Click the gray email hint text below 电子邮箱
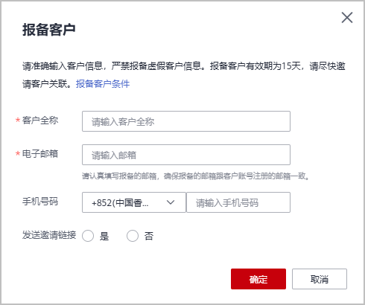Image resolution: width=365 pixels, height=305 pixels. click(195, 176)
